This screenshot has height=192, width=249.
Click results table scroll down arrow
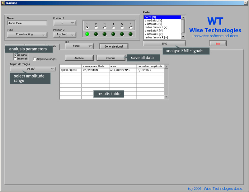(x=166, y=97)
